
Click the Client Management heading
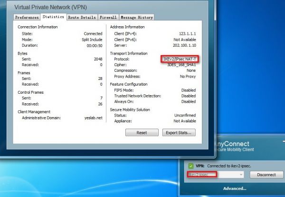[34, 112]
